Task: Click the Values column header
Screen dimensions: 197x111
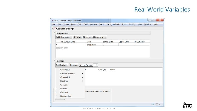Action: pos(112,70)
